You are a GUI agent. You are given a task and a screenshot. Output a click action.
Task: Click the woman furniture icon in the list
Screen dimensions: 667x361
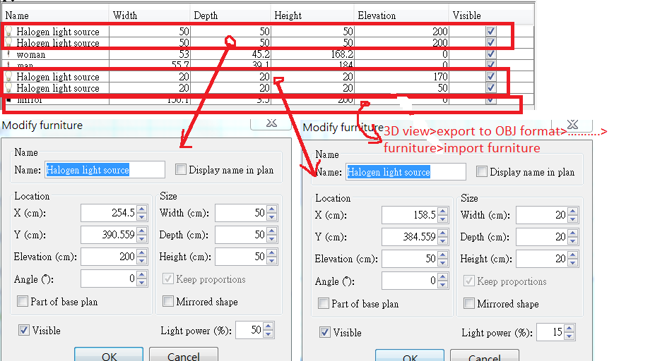(8, 54)
